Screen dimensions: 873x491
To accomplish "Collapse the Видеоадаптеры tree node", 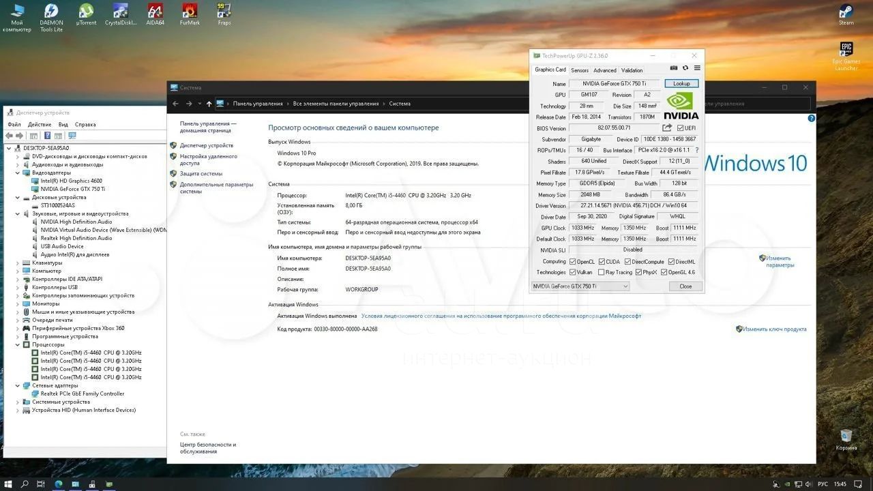I will point(18,173).
